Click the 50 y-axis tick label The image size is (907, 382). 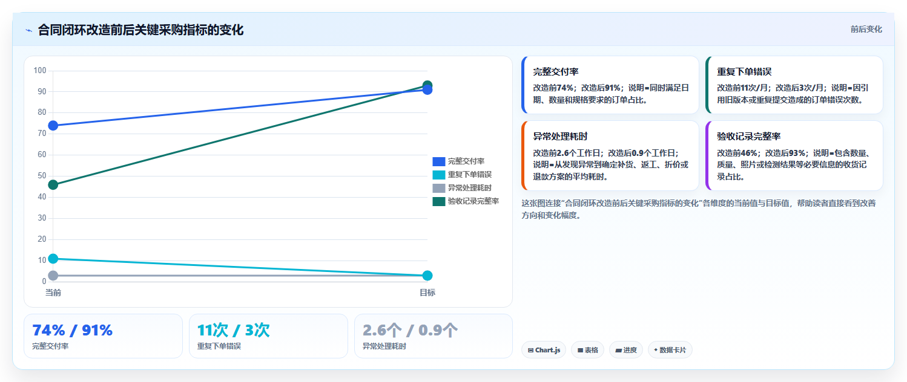tap(42, 176)
